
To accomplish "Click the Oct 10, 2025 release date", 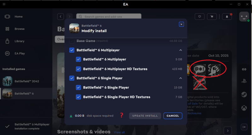I will (218, 56).
